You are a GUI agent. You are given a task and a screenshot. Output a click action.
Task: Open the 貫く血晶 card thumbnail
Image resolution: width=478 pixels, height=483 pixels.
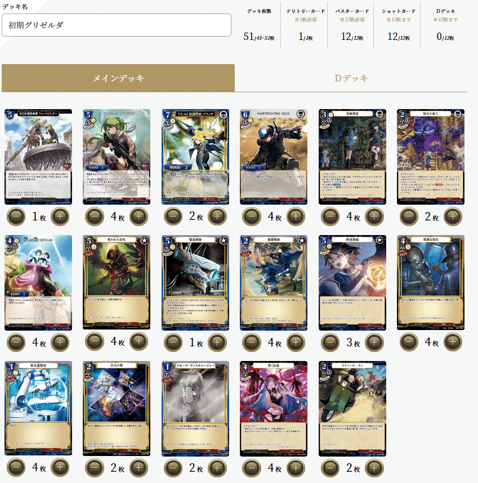[274, 409]
